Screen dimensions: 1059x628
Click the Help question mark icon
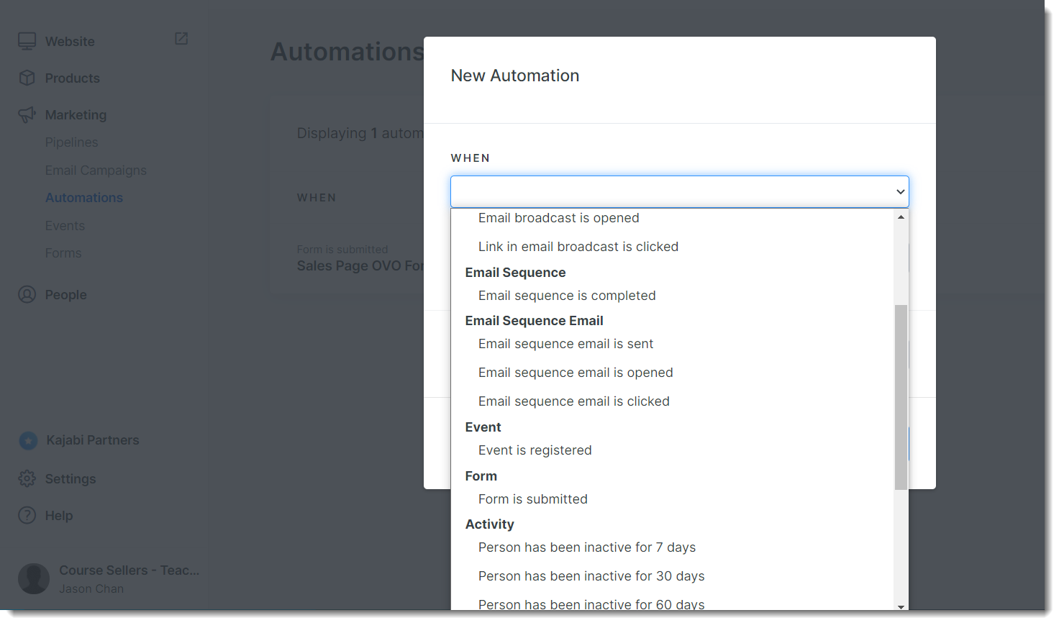pyautogui.click(x=27, y=515)
